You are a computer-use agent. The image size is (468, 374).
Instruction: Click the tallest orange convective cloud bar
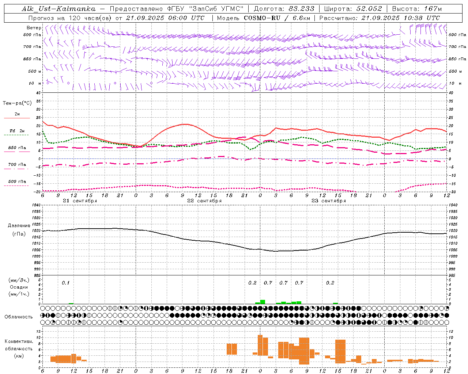tap(260, 345)
